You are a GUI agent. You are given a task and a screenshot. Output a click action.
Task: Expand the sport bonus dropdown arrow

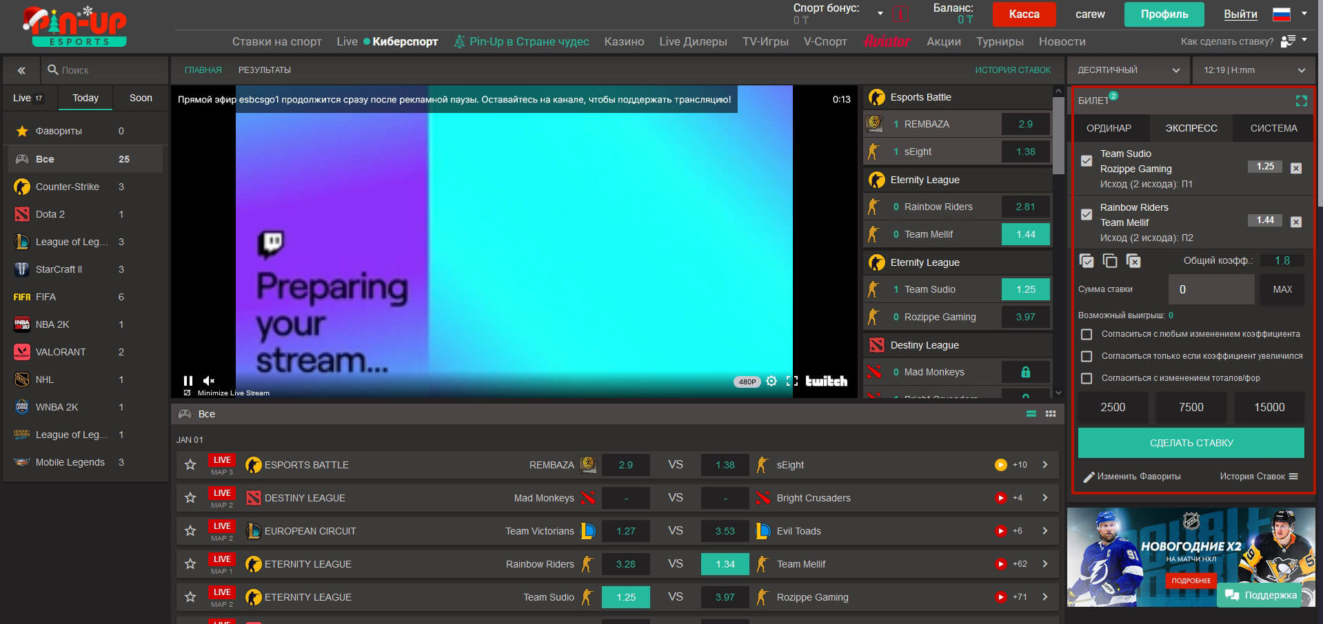tap(880, 14)
